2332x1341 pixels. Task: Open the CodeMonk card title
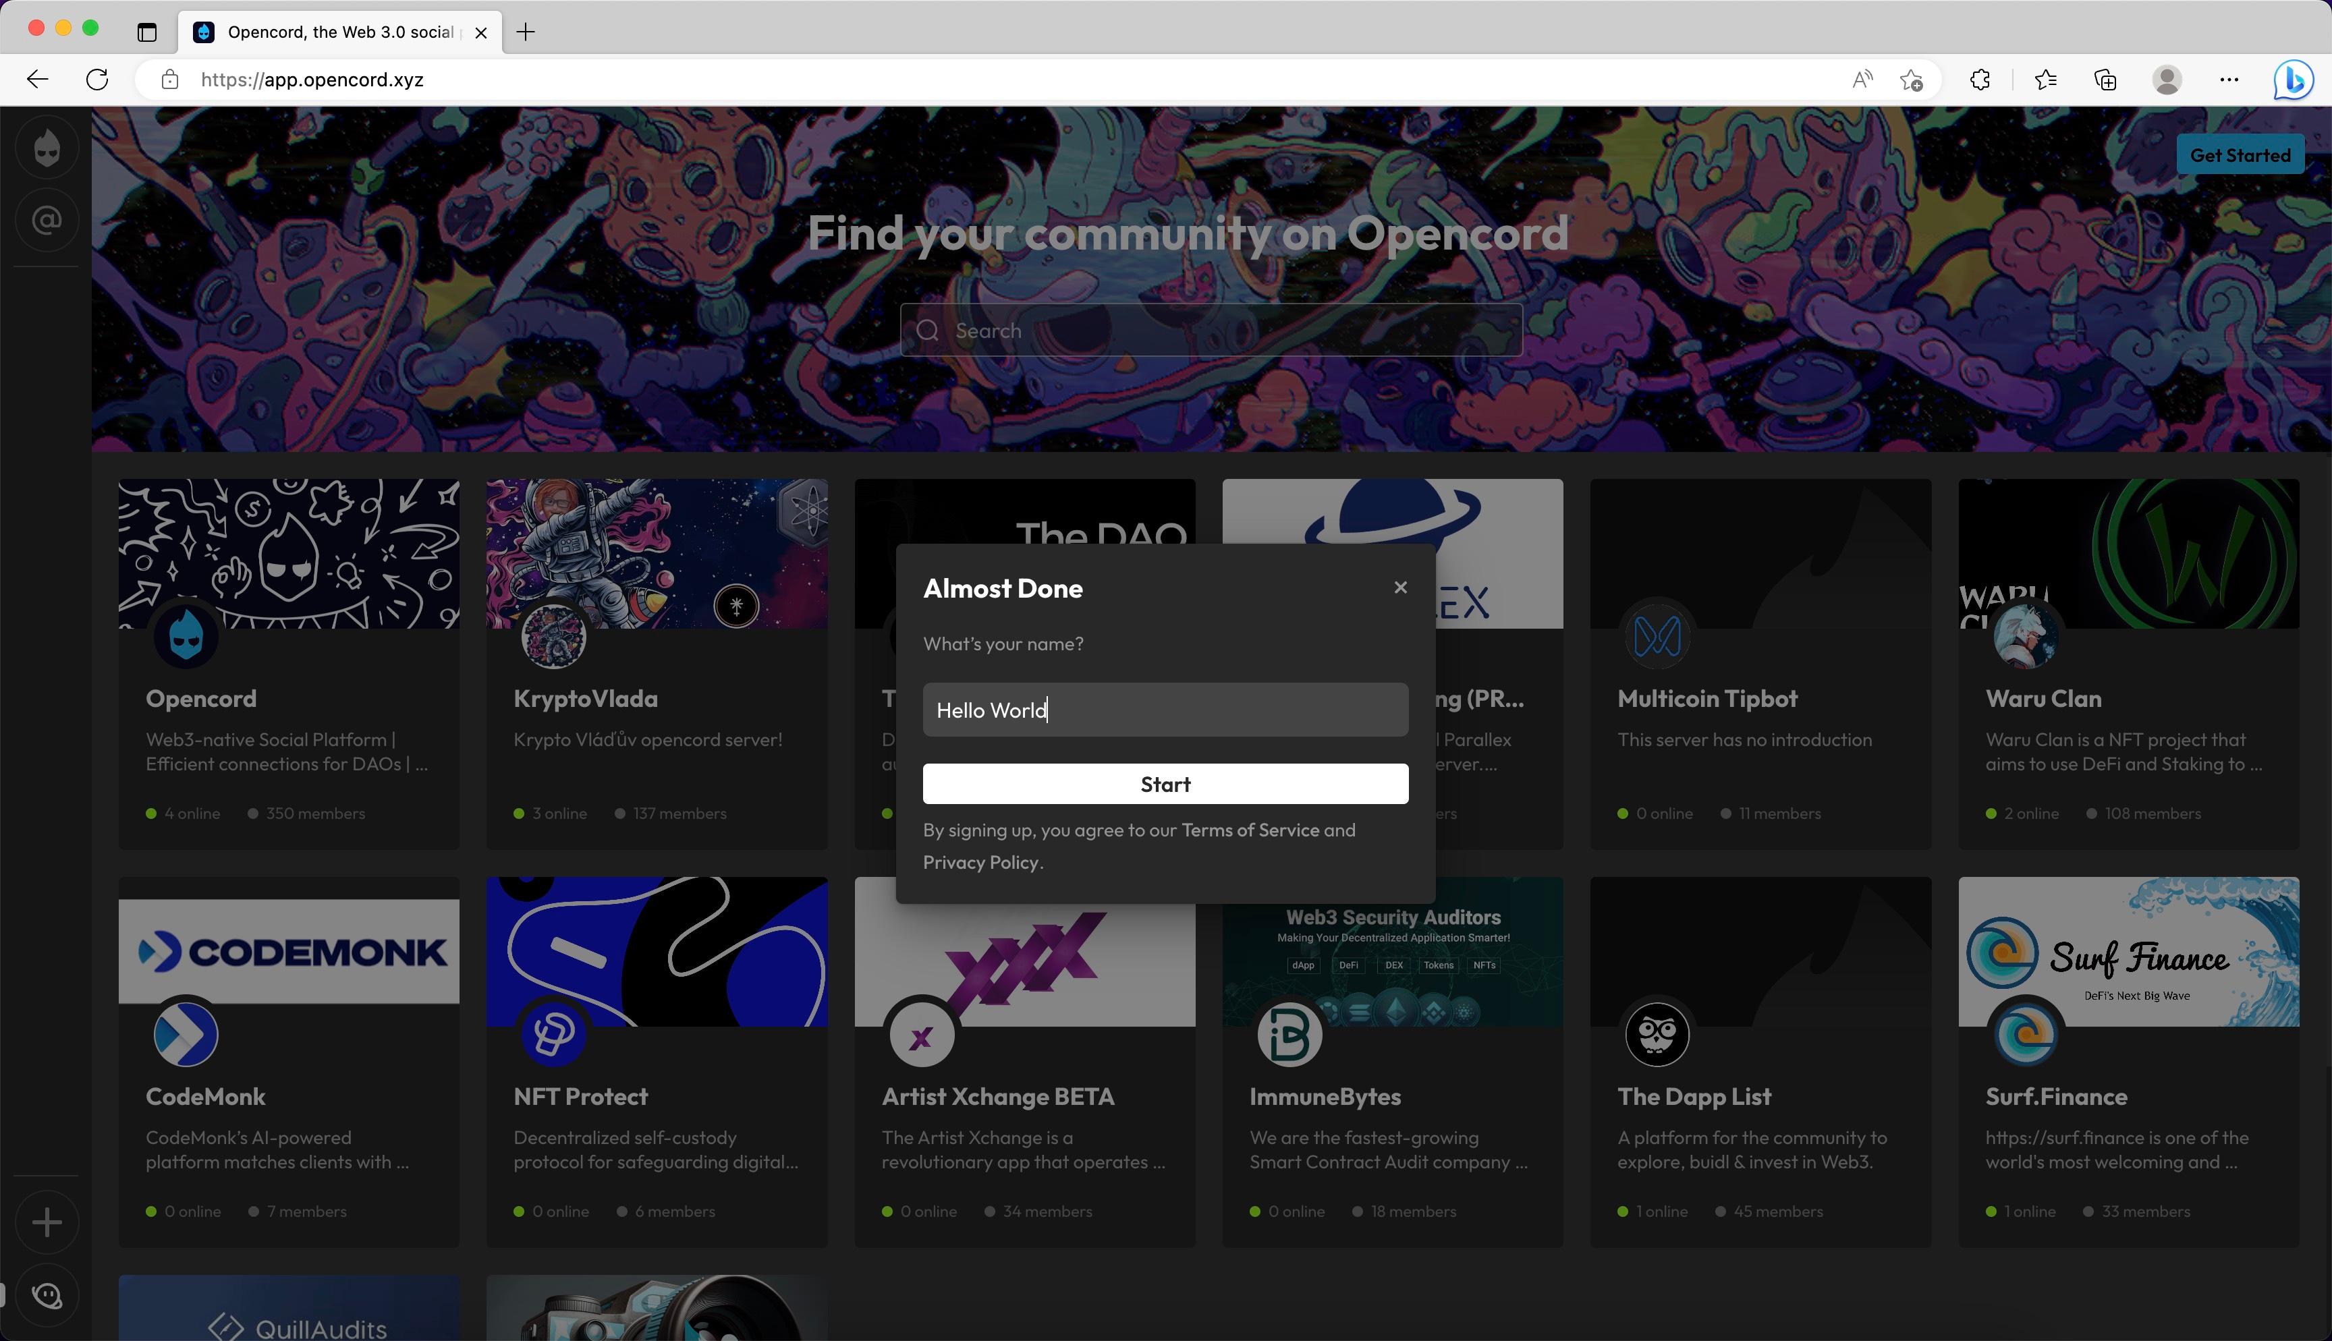[x=205, y=1096]
